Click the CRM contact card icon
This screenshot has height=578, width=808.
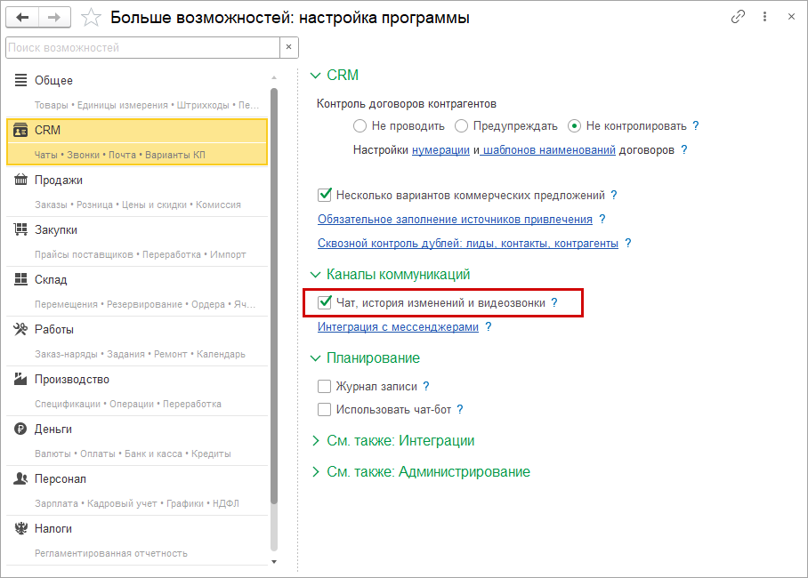[20, 130]
